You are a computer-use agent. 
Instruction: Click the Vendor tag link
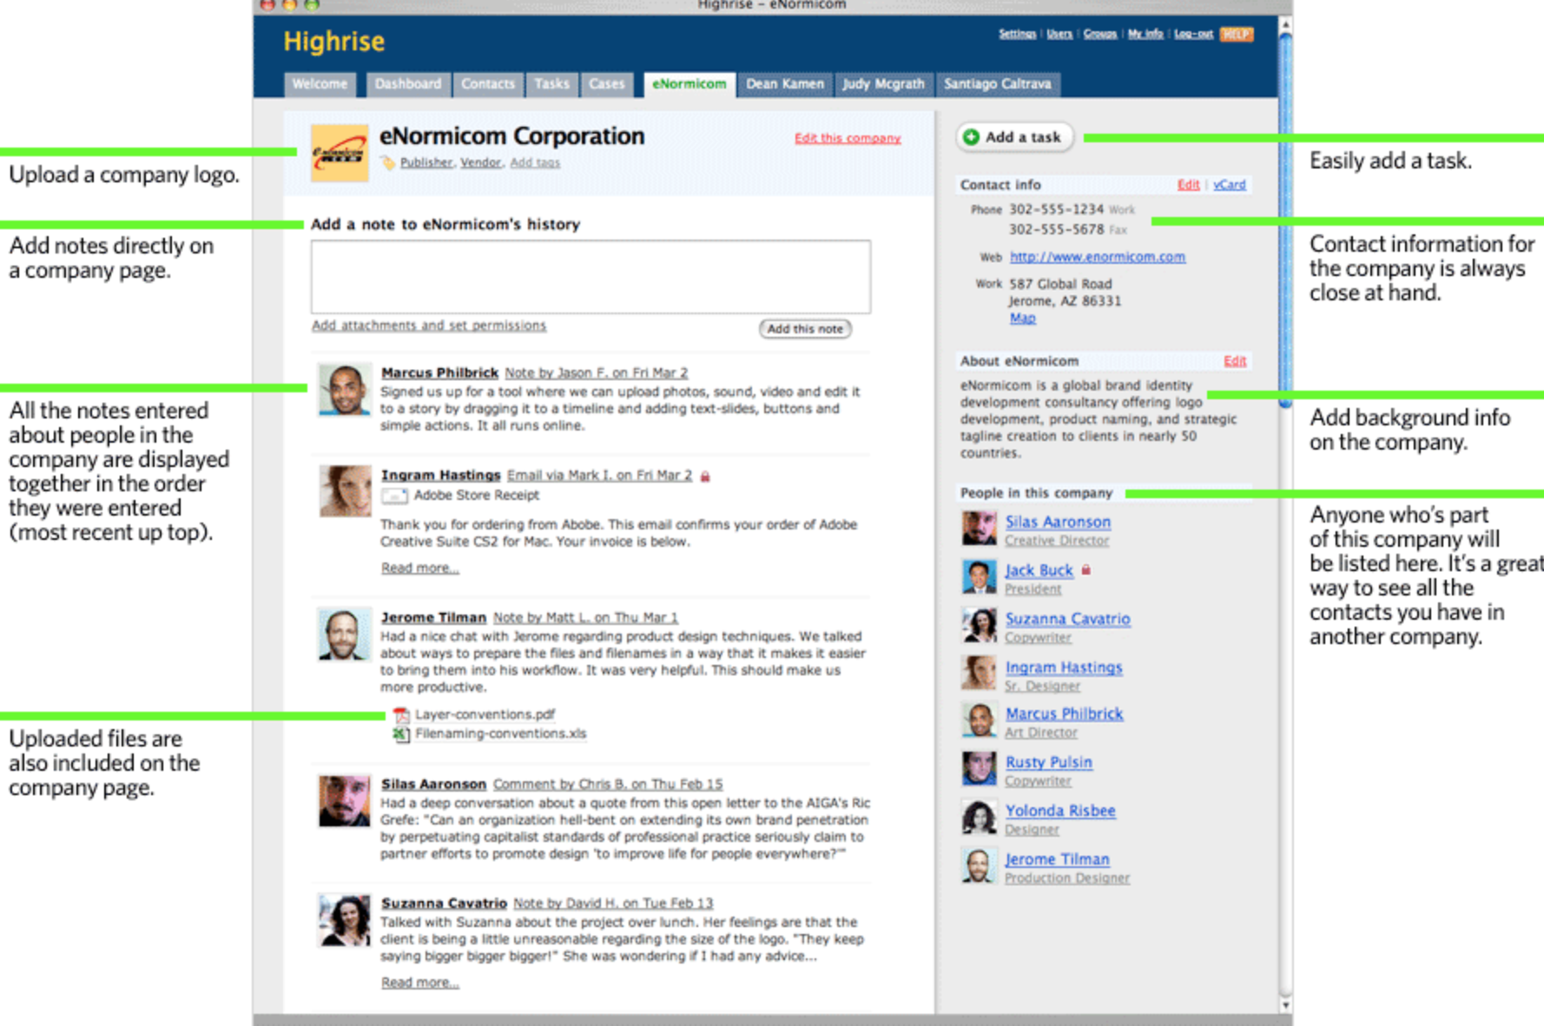(x=481, y=163)
